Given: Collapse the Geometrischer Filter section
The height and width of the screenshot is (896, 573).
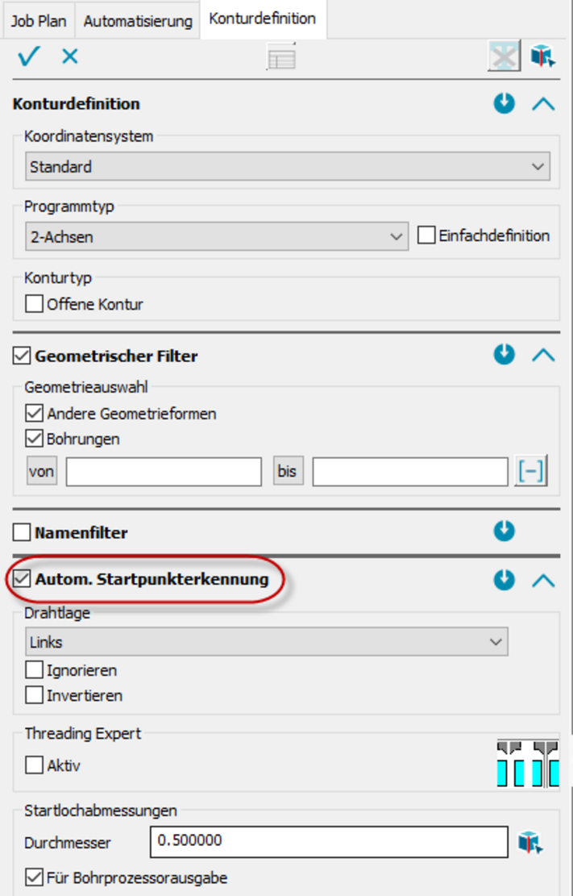Looking at the screenshot, I should [544, 355].
